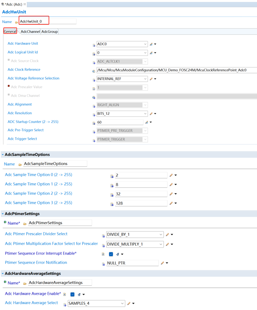Click calculator icon beside Adc Hardware Unit

(x=151, y=44)
